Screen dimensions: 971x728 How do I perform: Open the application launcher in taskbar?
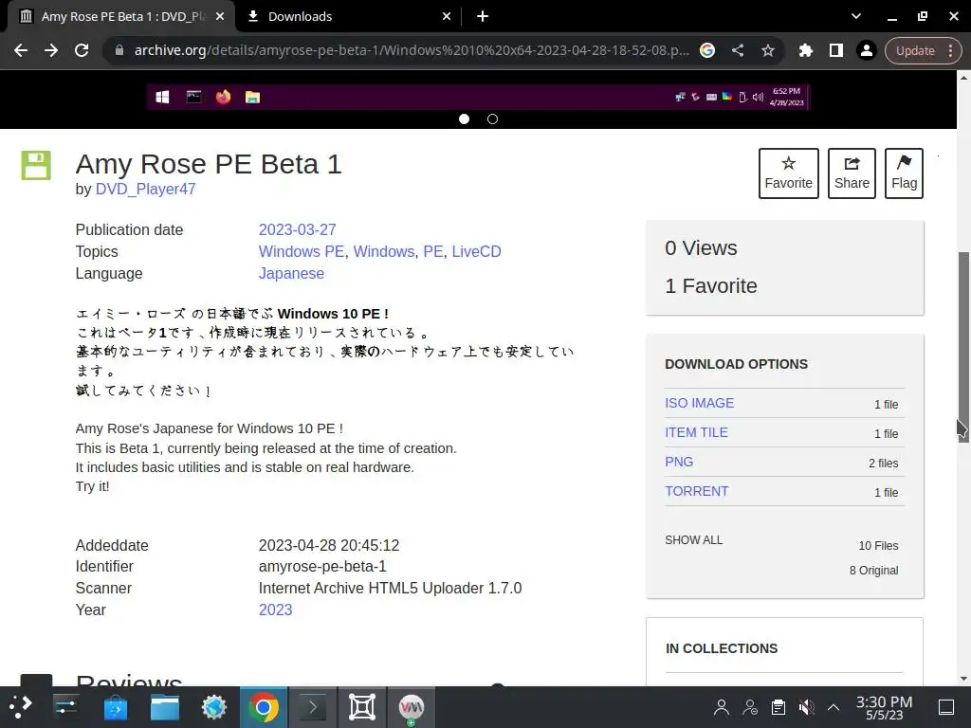point(21,707)
